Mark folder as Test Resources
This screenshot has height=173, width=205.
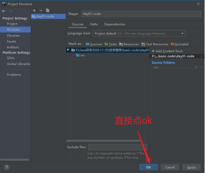[155, 44]
